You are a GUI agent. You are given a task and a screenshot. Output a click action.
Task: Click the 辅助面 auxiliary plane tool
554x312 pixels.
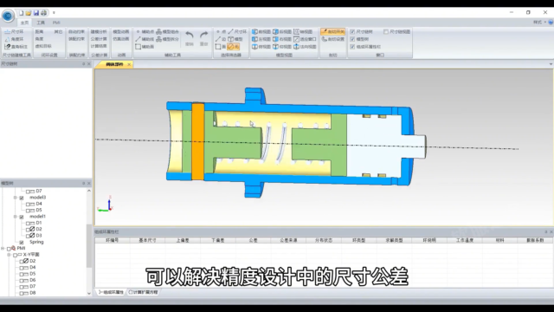coord(145,46)
